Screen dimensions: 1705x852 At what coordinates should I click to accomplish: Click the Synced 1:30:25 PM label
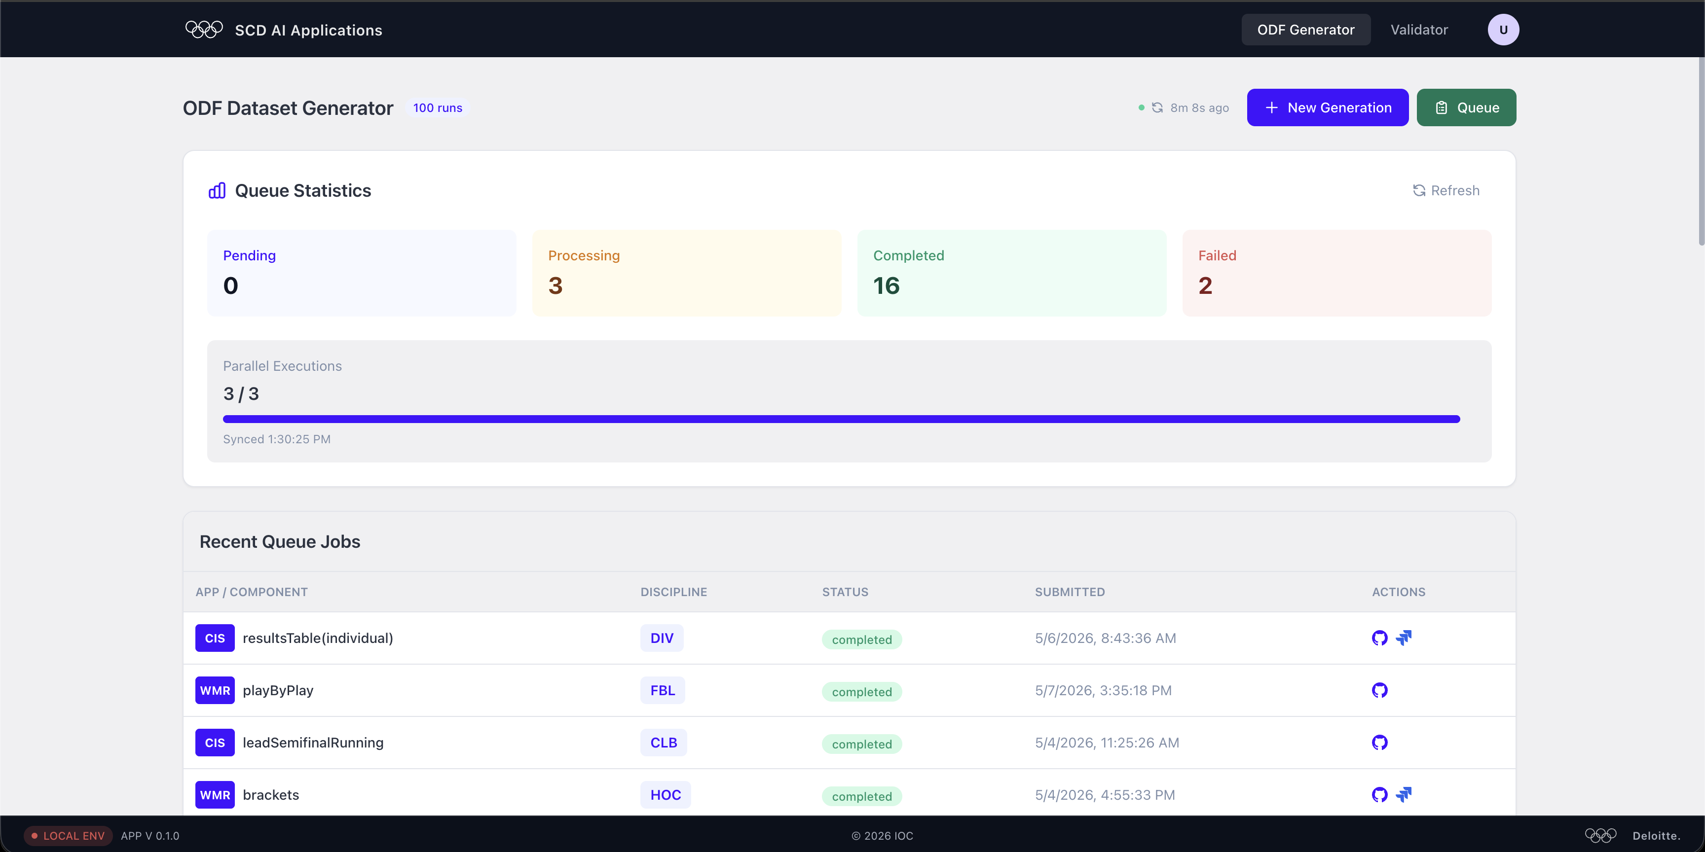[x=277, y=439]
